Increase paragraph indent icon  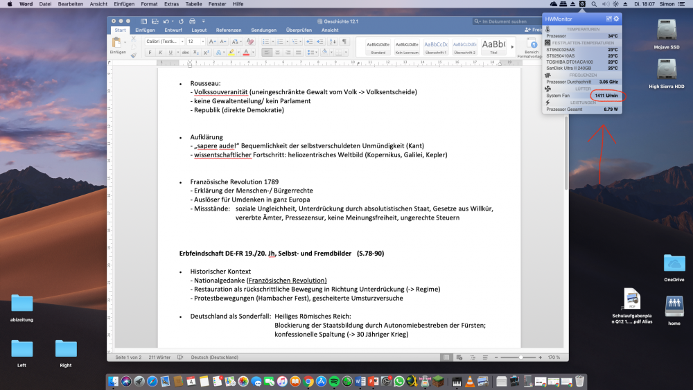(x=320, y=42)
